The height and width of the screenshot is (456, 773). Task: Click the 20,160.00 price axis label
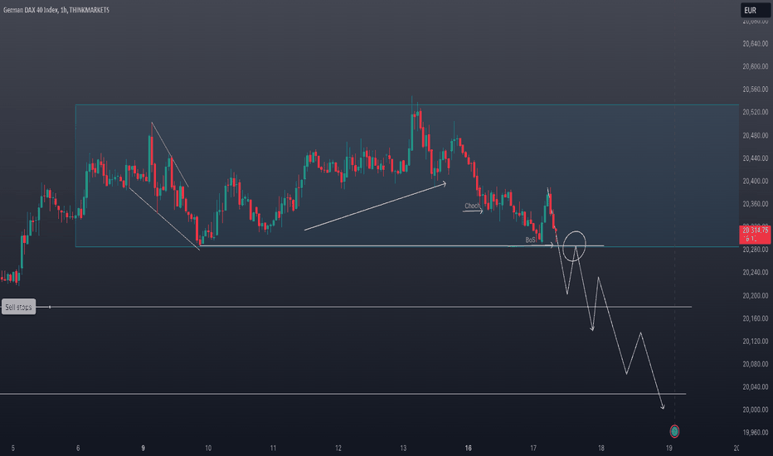pos(756,318)
